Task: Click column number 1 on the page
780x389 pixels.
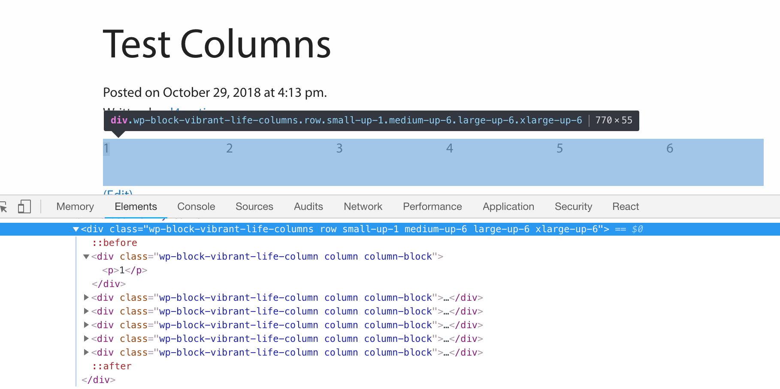Action: click(x=106, y=148)
